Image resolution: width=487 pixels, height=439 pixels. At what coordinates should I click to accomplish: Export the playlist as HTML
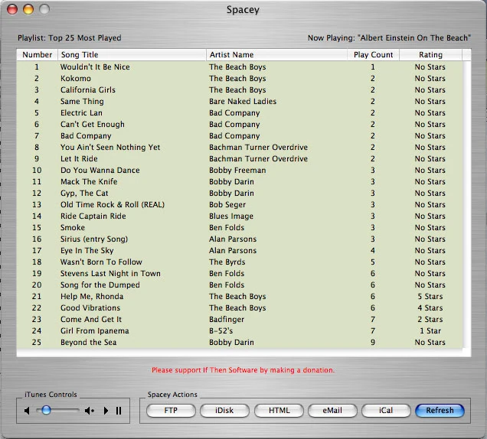tap(279, 411)
